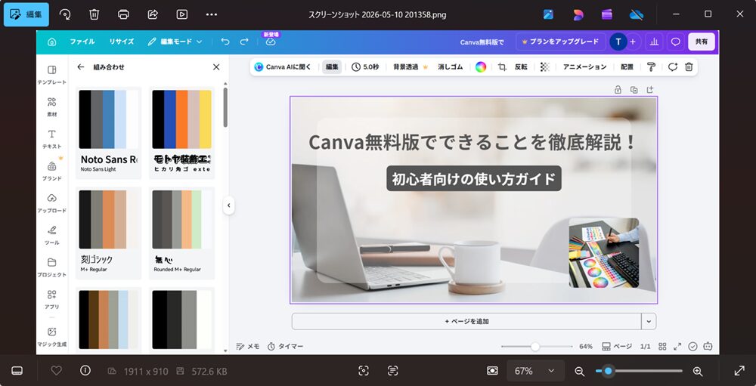Open the comments speech bubble icon
Viewport: 756px width, 386px height.
[x=676, y=42]
